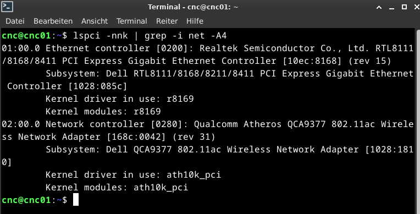Minimize the Terminal window

point(392,8)
